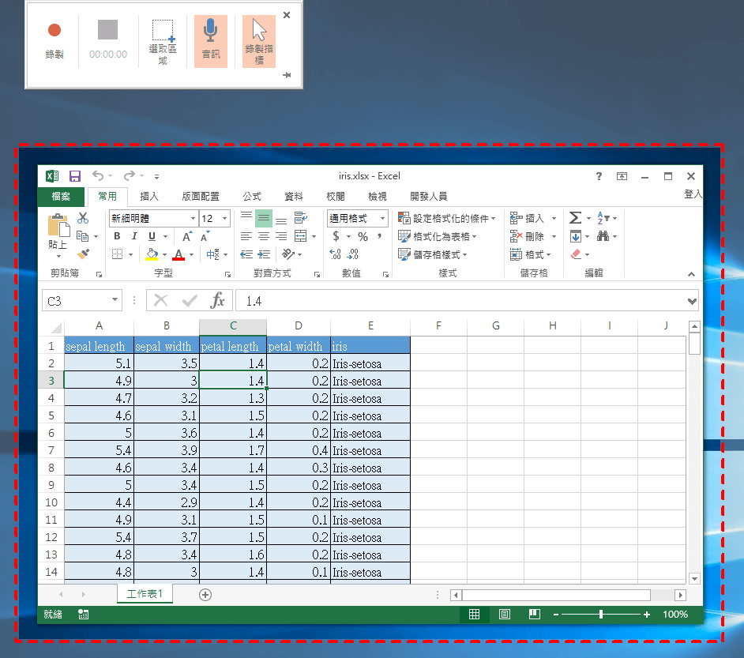The height and width of the screenshot is (658, 744).
Task: Toggle the 音訊 audio recording option
Action: coord(211,40)
